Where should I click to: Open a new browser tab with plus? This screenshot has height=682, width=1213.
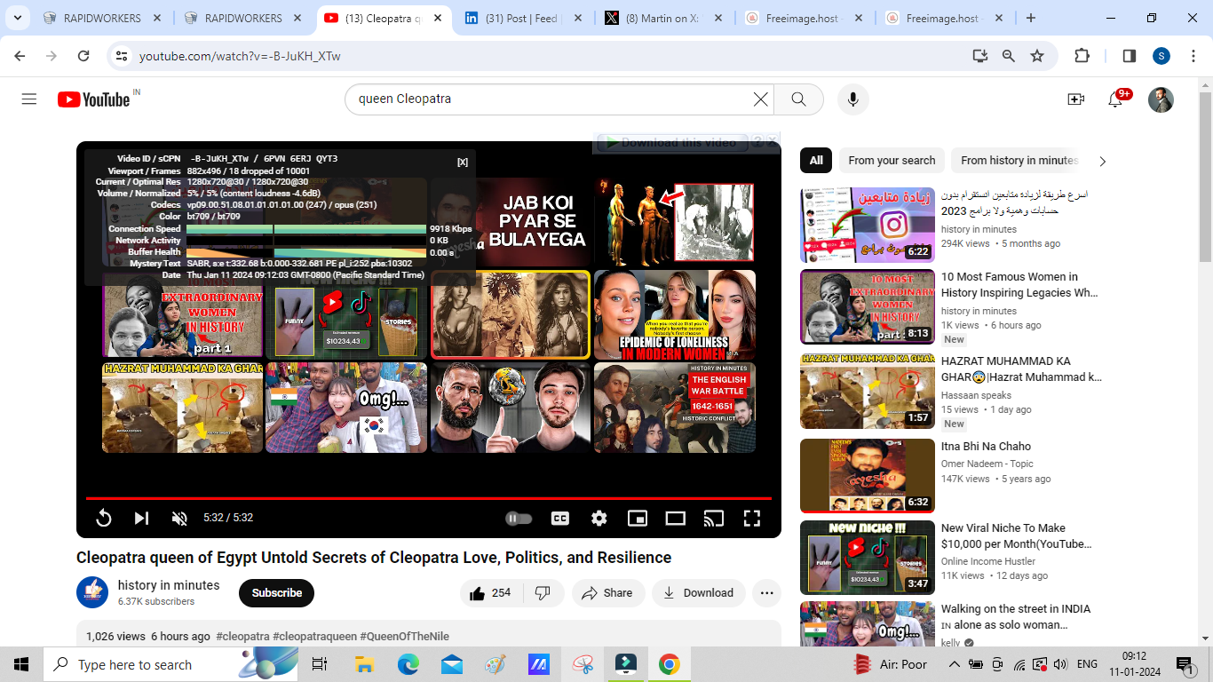(x=1031, y=18)
